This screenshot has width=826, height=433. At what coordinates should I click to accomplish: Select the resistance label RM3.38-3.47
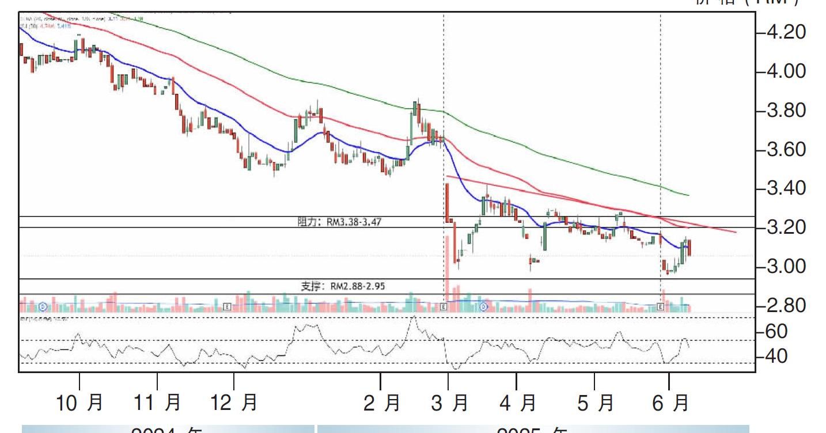[339, 222]
